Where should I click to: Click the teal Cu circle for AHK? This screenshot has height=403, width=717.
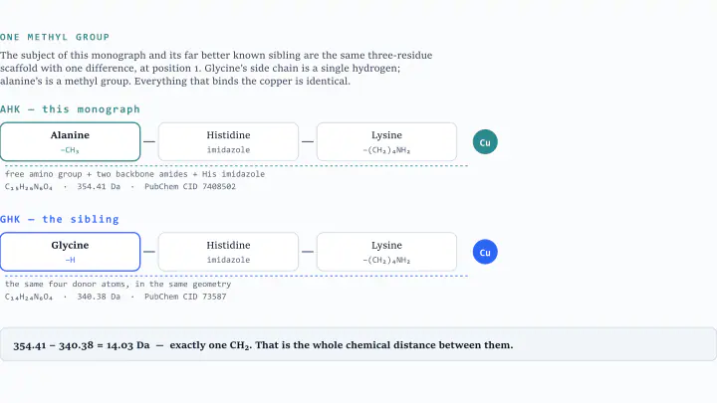(x=485, y=142)
